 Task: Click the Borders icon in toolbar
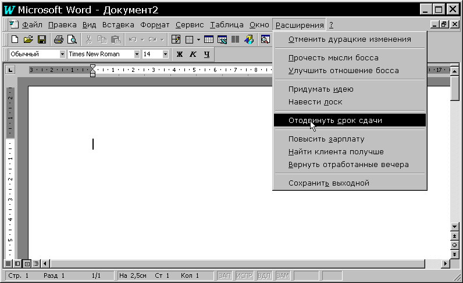189,39
